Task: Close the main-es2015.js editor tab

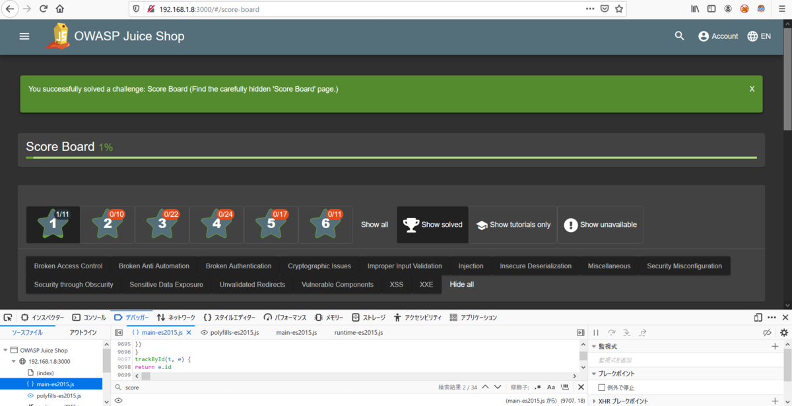Action: 189,333
